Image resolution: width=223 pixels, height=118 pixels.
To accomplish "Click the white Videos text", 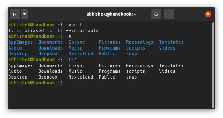I will click(167, 71).
